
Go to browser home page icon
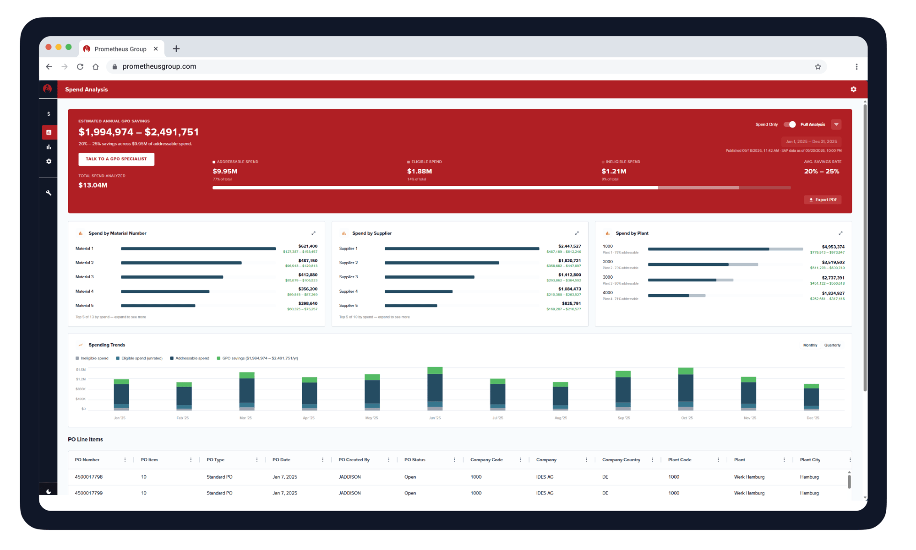96,67
